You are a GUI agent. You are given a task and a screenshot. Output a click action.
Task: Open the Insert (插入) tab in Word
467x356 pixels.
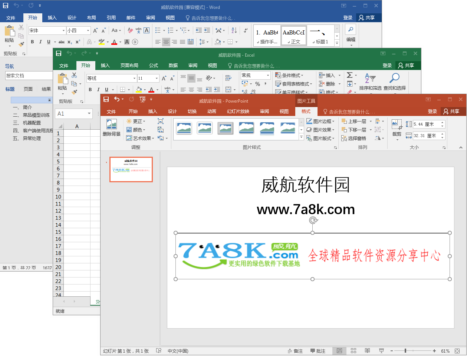point(52,17)
